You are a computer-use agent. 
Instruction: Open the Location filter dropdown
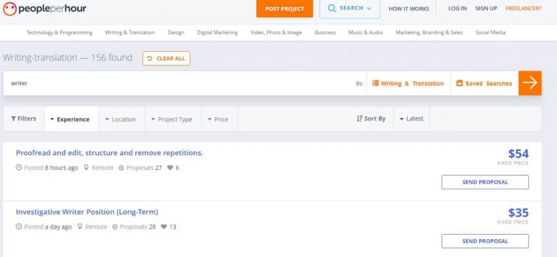122,119
